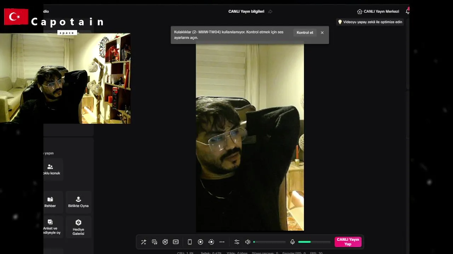
Task: Open the Birlikte Oyna tile
Action: coord(78,202)
